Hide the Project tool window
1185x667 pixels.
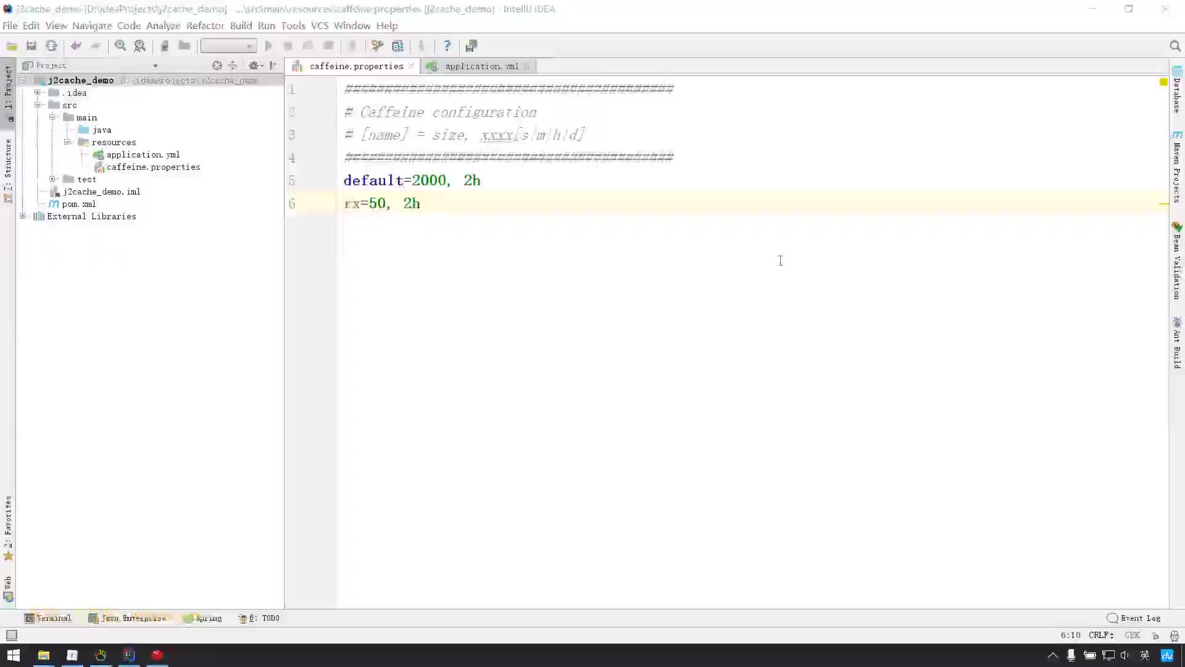(x=273, y=65)
